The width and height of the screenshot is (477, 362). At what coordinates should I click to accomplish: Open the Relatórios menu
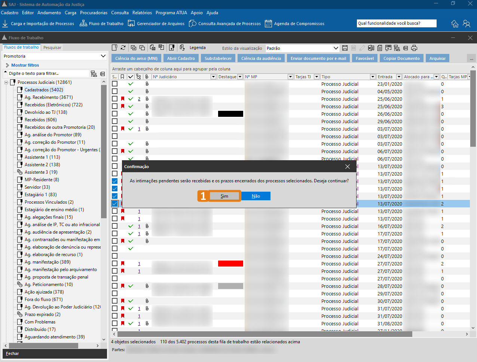click(142, 13)
